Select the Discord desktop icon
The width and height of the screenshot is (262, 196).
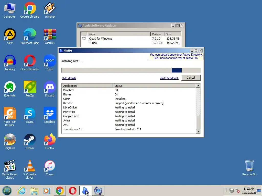pyautogui.click(x=50, y=89)
